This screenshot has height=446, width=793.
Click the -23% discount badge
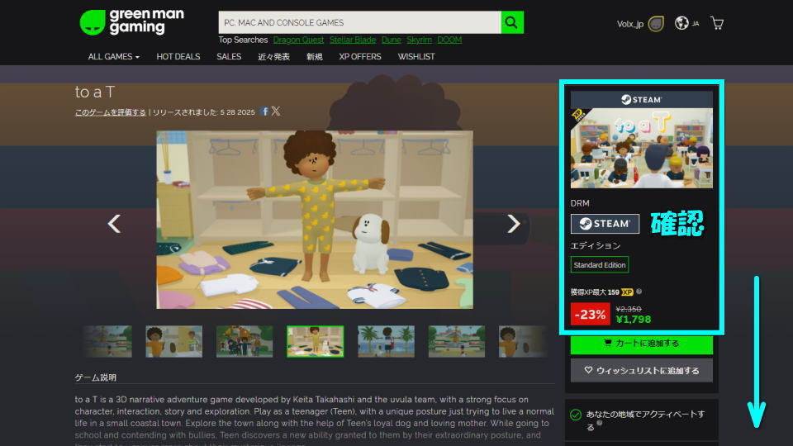pyautogui.click(x=590, y=314)
